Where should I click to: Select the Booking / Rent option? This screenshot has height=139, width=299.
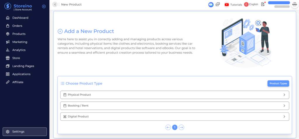pyautogui.click(x=175, y=106)
